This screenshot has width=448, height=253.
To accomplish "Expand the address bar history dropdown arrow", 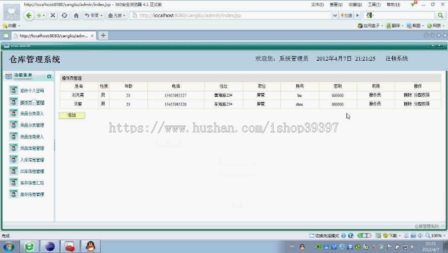I will (x=335, y=15).
